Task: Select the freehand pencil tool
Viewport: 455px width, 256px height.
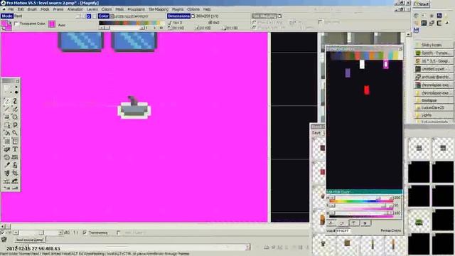Action: click(x=6, y=101)
